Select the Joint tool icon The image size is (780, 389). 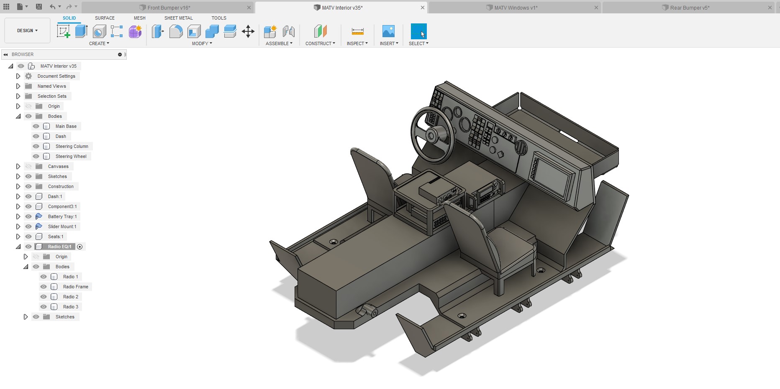[289, 31]
